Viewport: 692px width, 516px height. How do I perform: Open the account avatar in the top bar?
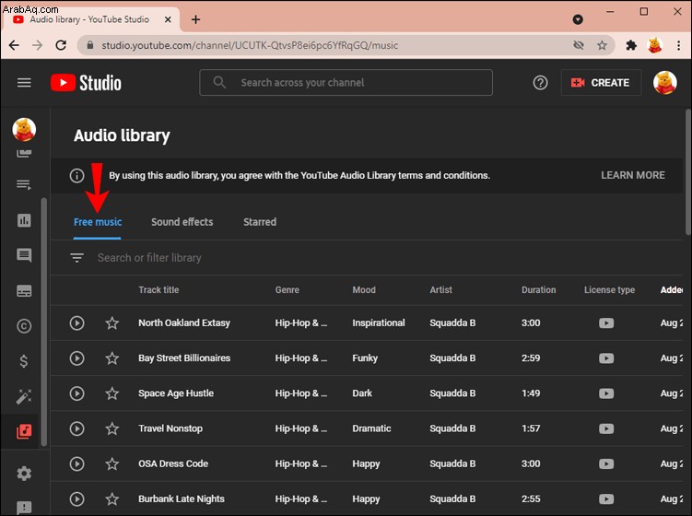[664, 83]
